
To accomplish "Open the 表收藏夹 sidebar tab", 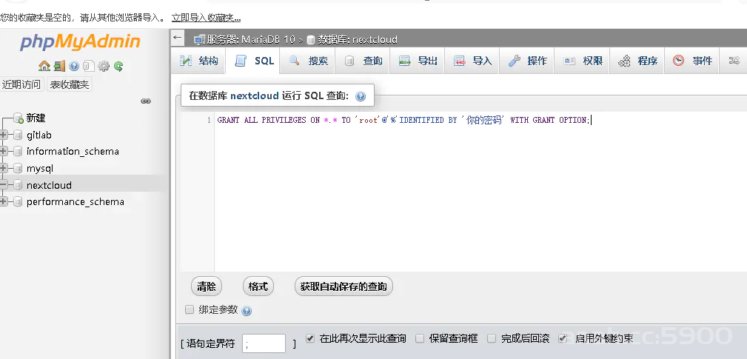I will (70, 84).
